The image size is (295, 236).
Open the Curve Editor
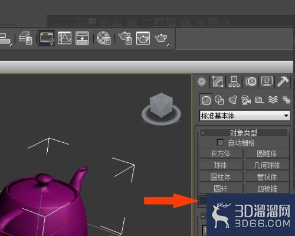64,38
